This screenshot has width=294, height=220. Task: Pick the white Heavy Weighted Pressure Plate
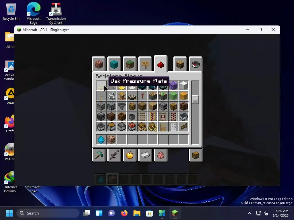click(x=132, y=87)
